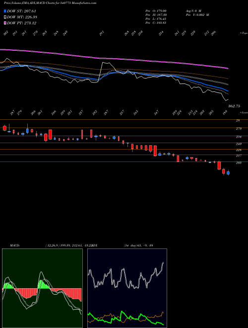Viewport: 248px width, 328px height.
Task: Click the 362.75 price label
Action: tap(234, 106)
